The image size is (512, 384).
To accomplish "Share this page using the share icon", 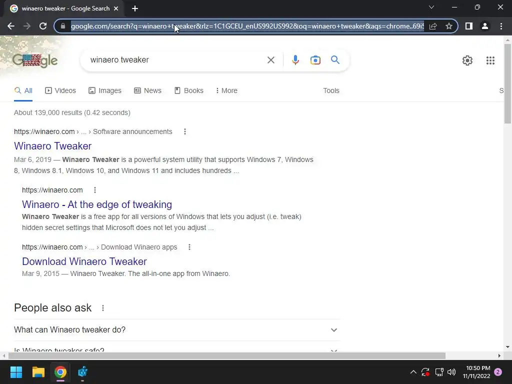I will 433,26.
